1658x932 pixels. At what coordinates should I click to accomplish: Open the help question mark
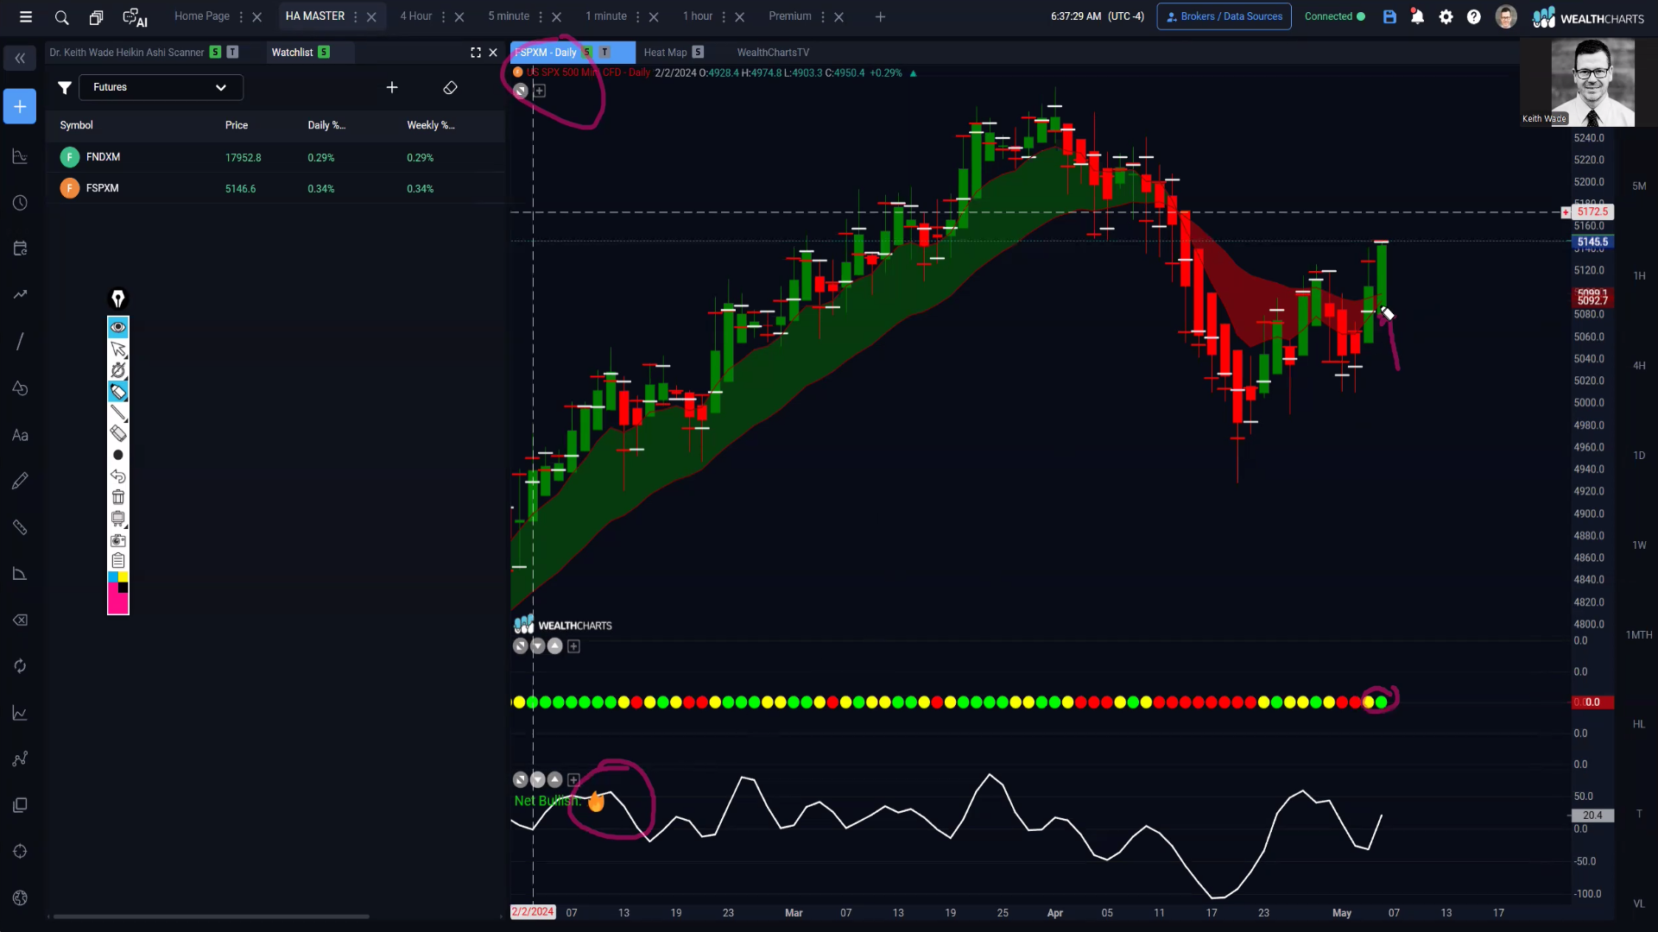click(1474, 16)
